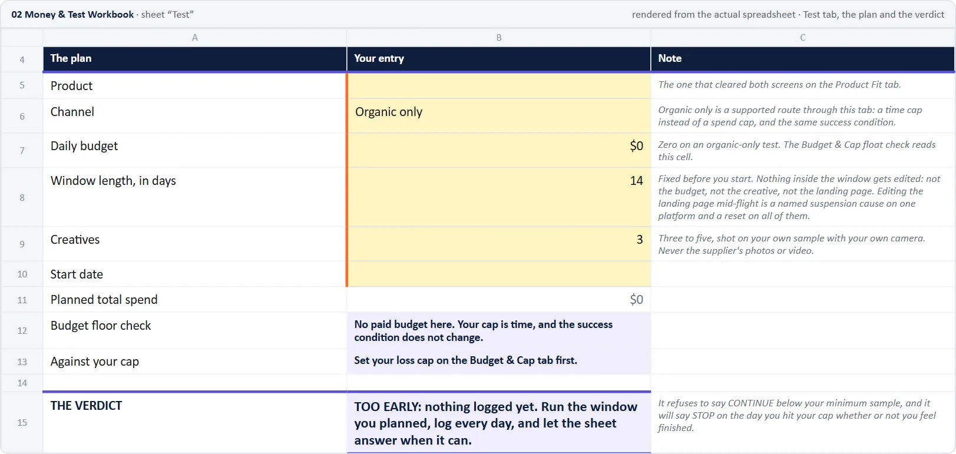This screenshot has width=956, height=454.
Task: Click the note 'It refuses to say CONTINUE'
Action: pos(797,415)
